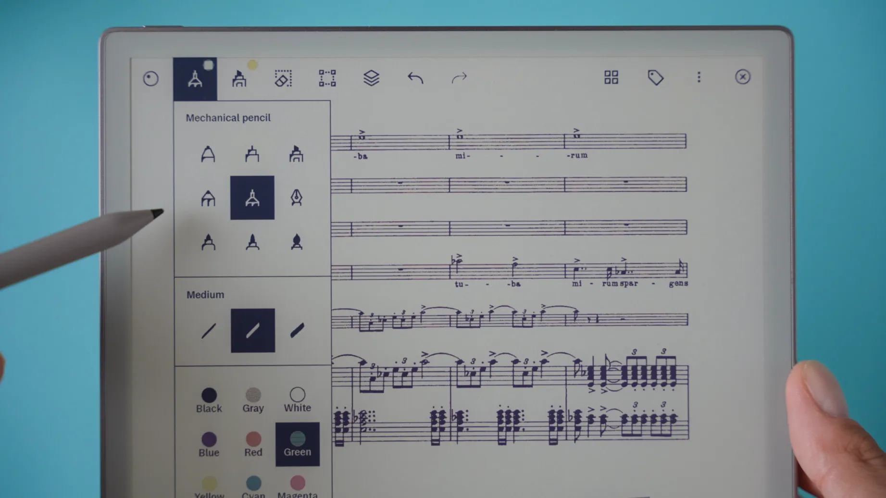Set stroke thickness to thick
This screenshot has height=498, width=886.
[297, 330]
